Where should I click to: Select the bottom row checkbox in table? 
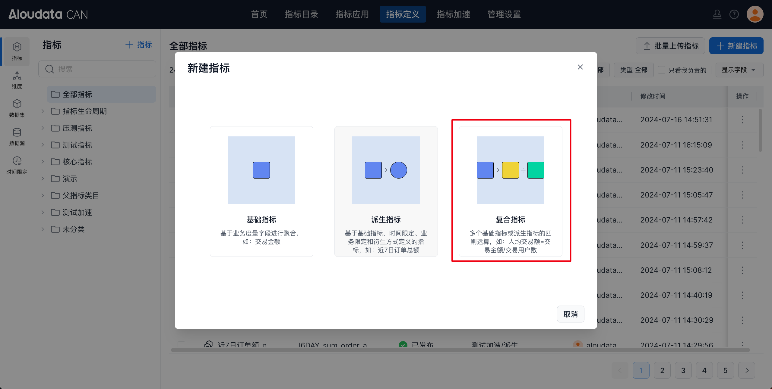coord(182,344)
